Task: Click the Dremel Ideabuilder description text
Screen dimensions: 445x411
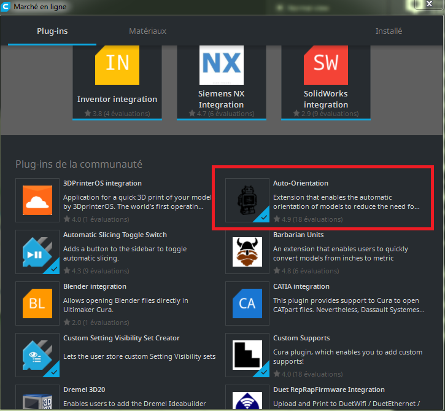Action: click(x=134, y=404)
